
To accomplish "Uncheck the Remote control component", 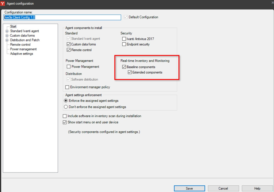I will pos(68,50).
